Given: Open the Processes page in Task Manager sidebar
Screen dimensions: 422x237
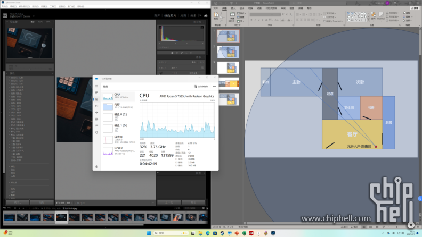Looking at the screenshot, I should tap(96, 92).
